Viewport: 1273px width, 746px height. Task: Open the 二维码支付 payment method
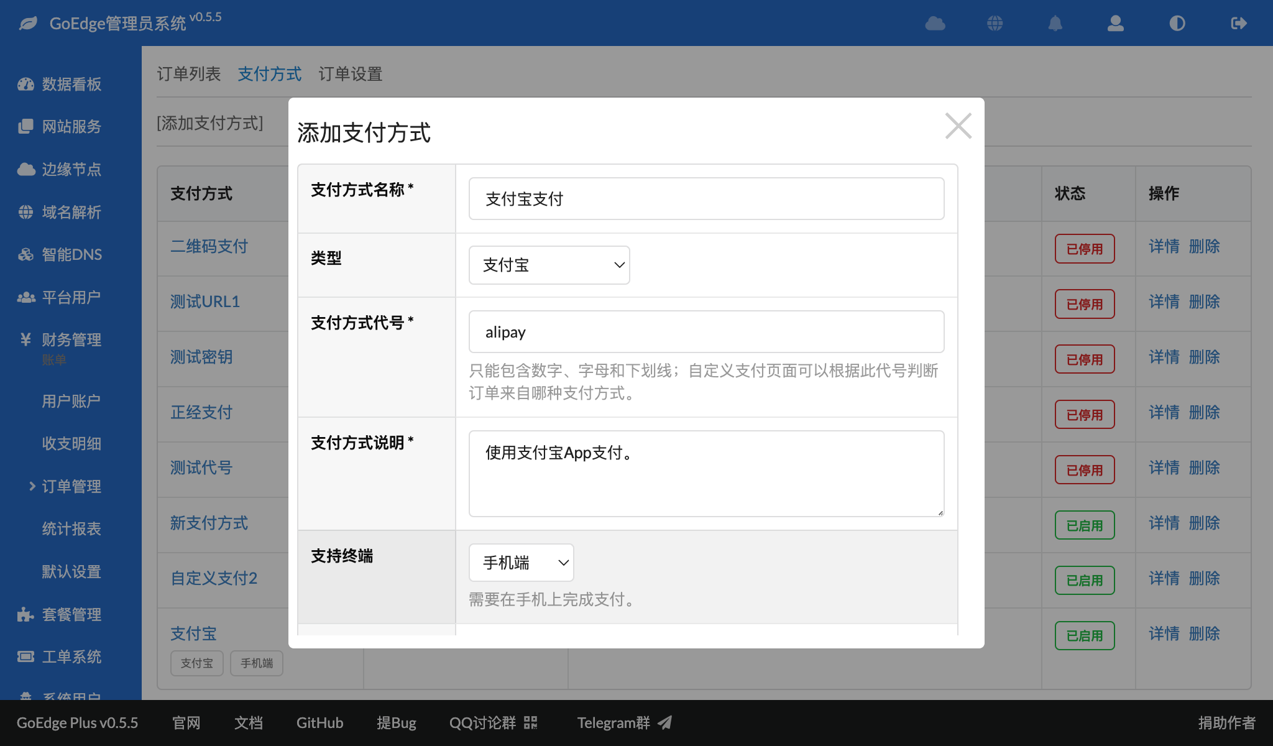[209, 246]
